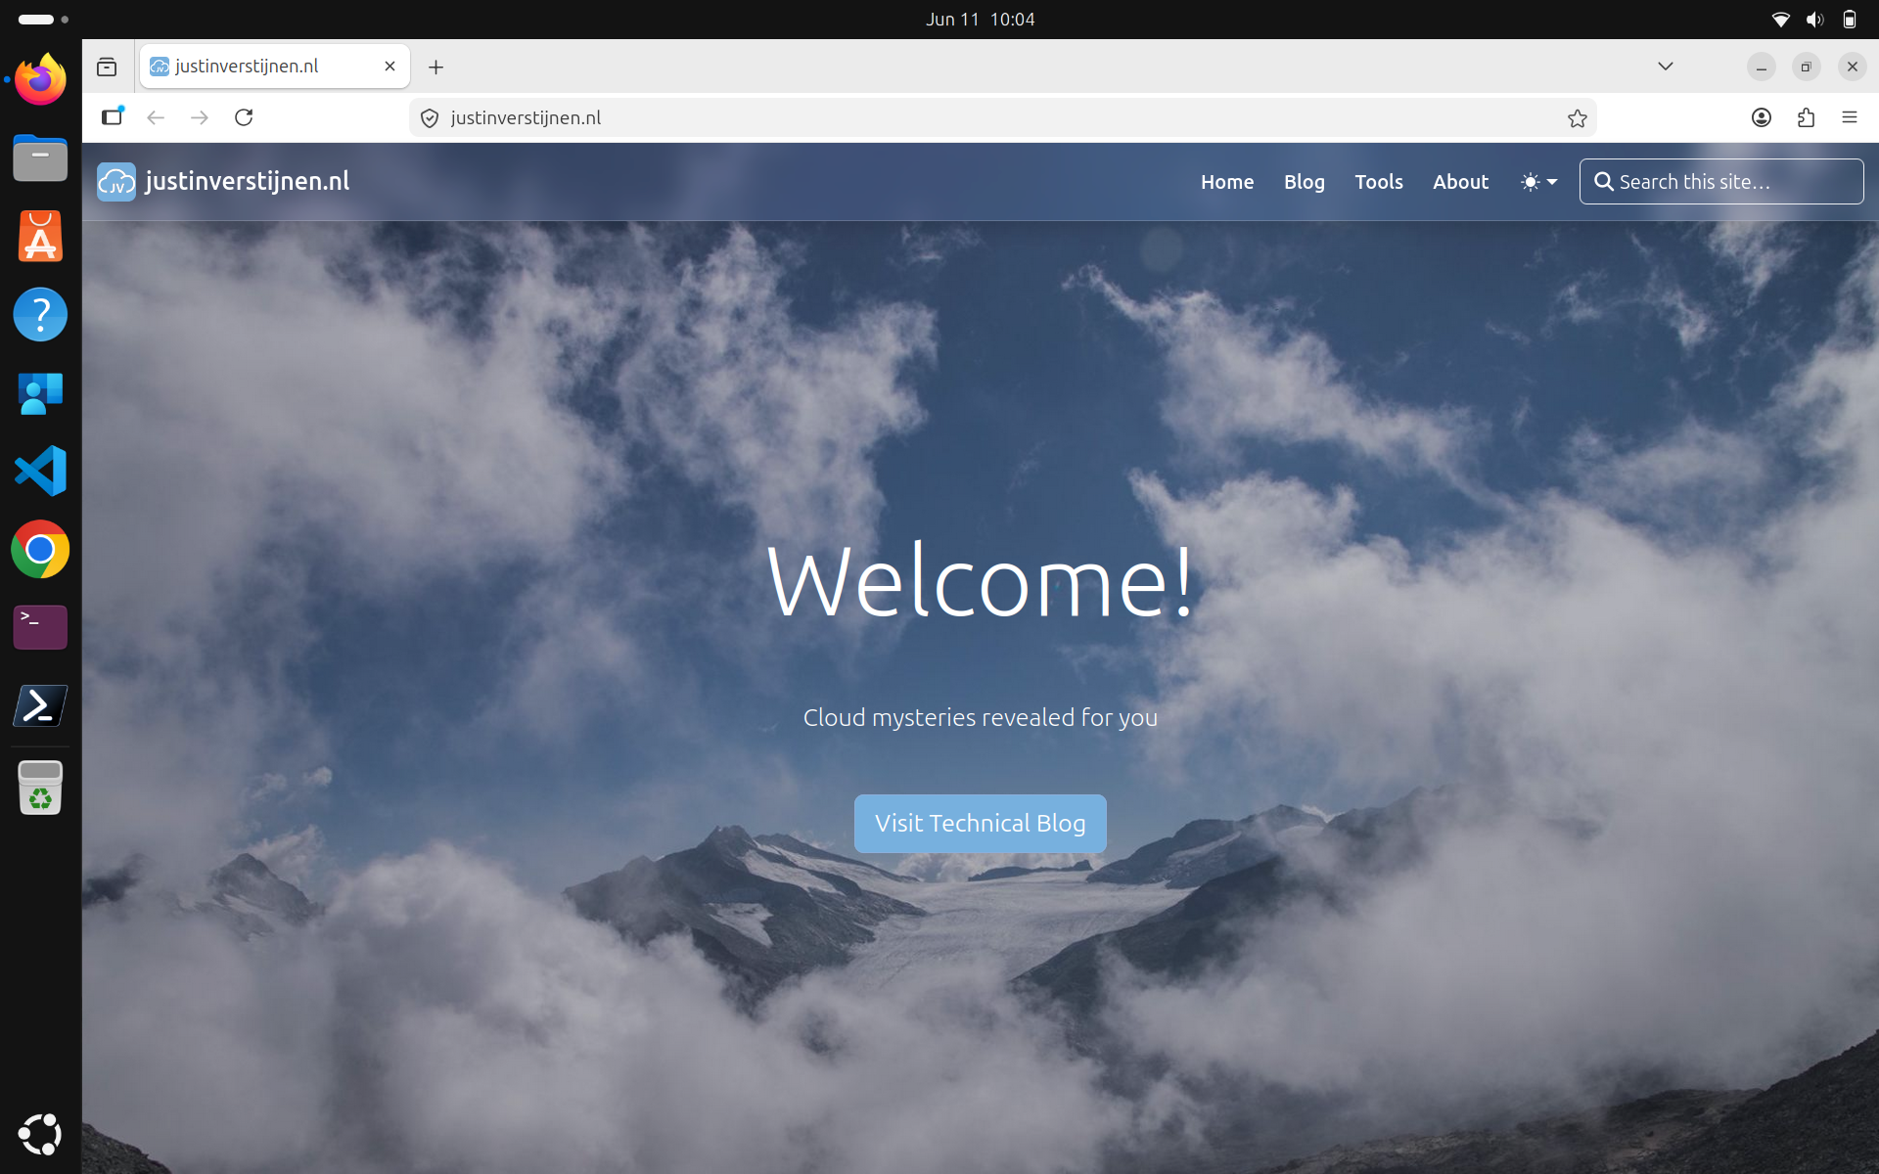Close the justinverstijnen.nl tab
Viewport: 1879px width, 1174px height.
[390, 67]
